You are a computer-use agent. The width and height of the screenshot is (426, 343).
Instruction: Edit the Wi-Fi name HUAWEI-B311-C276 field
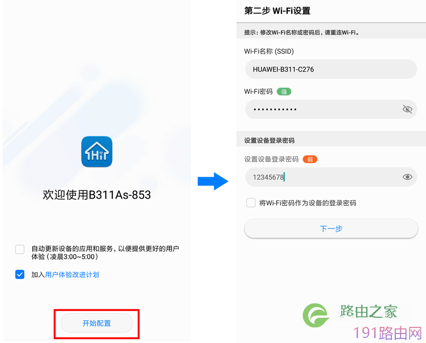(331, 69)
